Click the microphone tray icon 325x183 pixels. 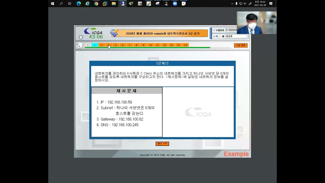(x=236, y=4)
